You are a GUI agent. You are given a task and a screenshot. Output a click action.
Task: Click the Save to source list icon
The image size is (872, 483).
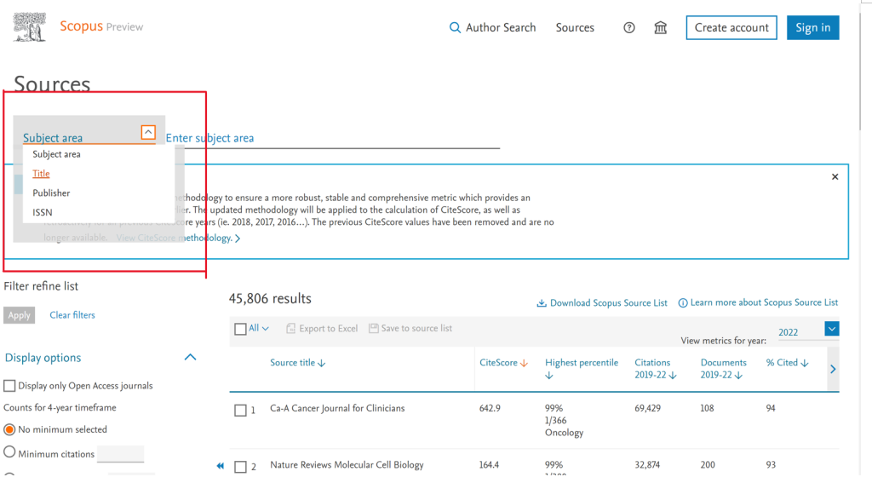374,328
